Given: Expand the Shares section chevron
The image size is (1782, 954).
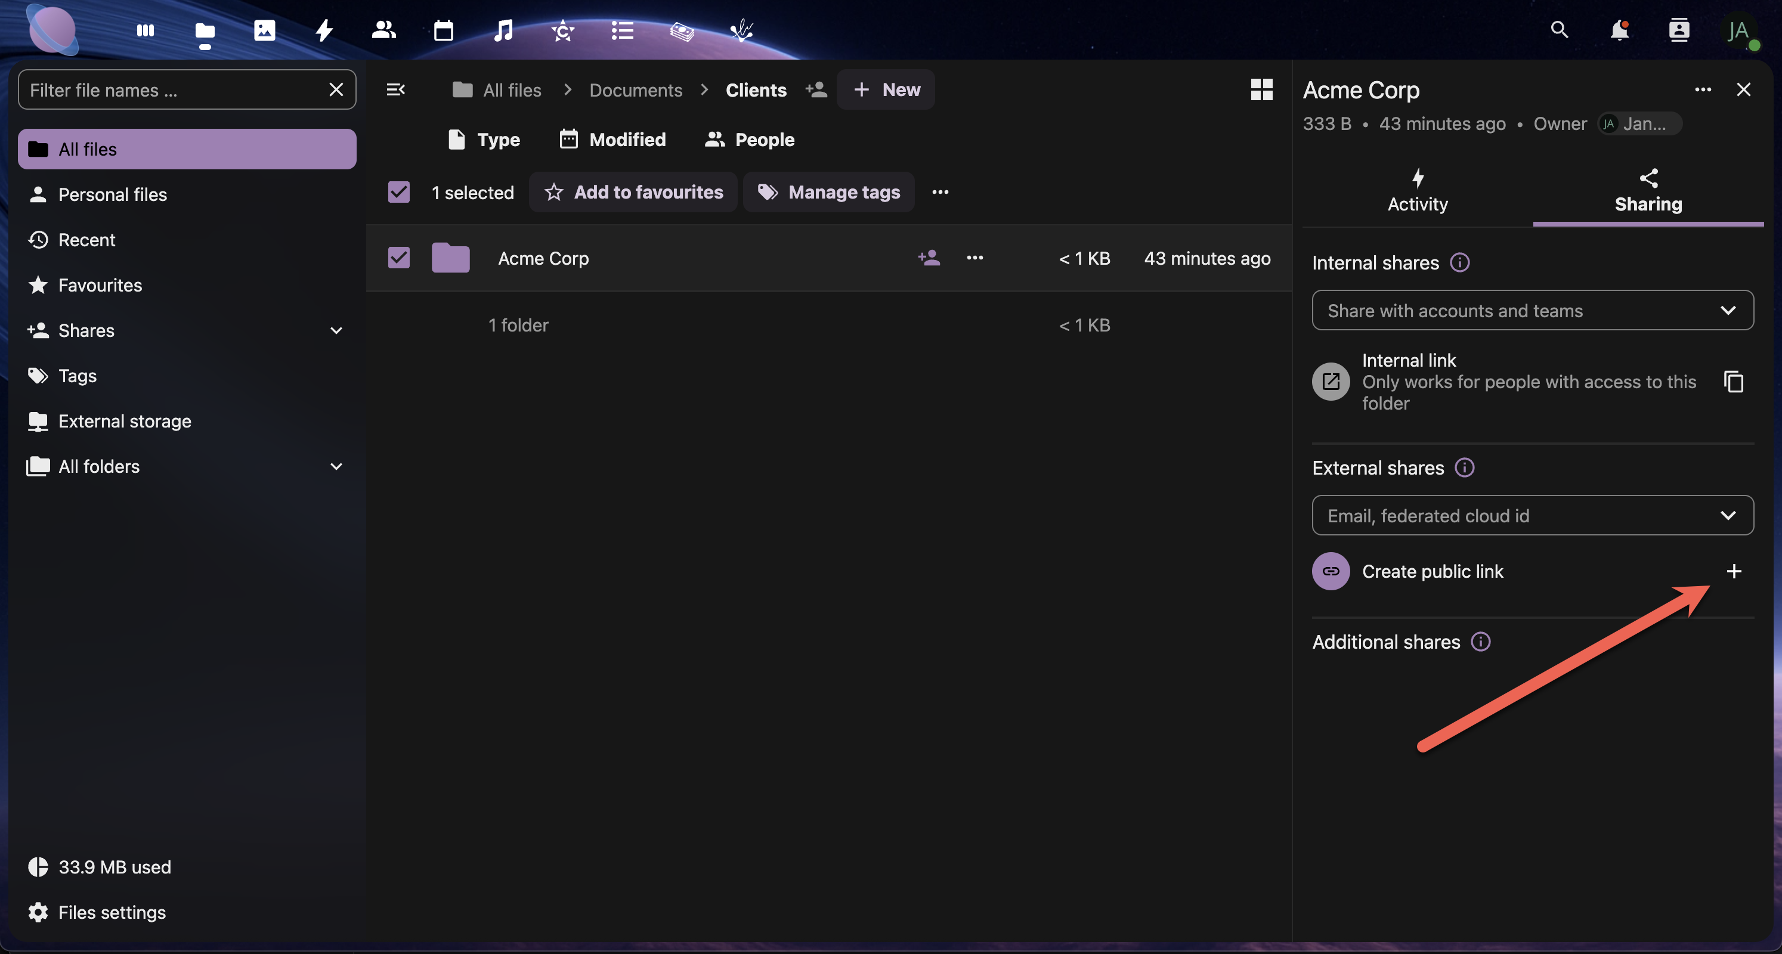Looking at the screenshot, I should coord(336,331).
